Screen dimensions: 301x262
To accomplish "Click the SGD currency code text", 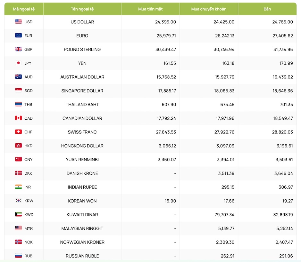I will coord(29,91).
